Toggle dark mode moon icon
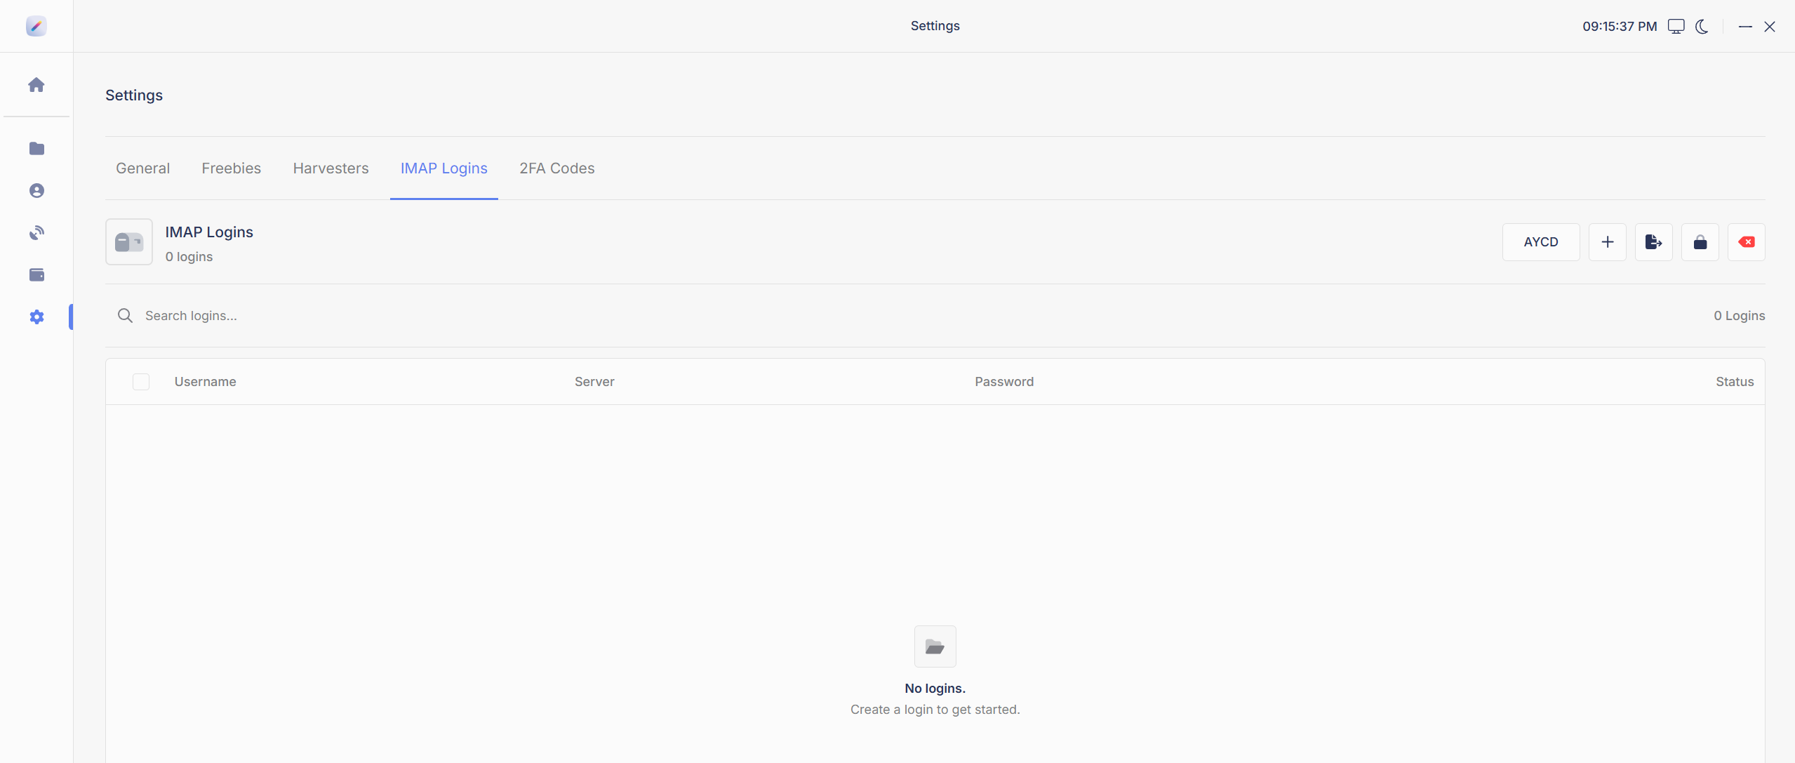Screen dimensions: 1795x763 tap(1702, 27)
